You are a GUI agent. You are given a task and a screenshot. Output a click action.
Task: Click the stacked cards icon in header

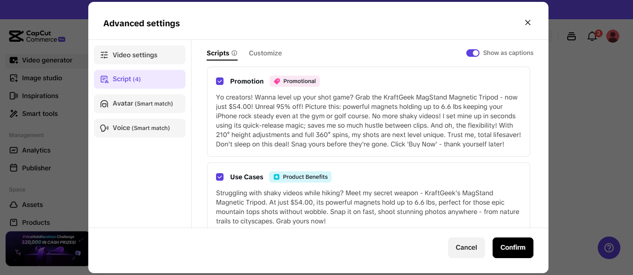click(x=571, y=36)
